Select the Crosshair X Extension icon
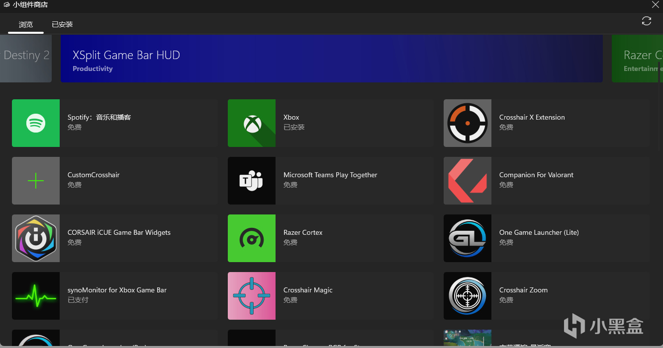The width and height of the screenshot is (663, 348). point(468,123)
